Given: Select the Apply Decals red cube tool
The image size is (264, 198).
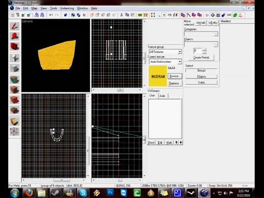Looking at the screenshot, I should [15, 100].
